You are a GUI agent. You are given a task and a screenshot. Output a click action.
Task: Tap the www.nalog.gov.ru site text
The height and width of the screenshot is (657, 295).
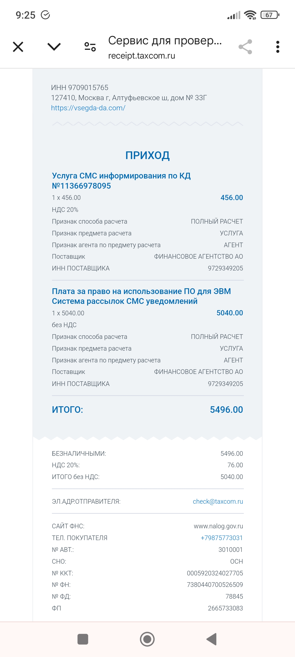pyautogui.click(x=218, y=526)
